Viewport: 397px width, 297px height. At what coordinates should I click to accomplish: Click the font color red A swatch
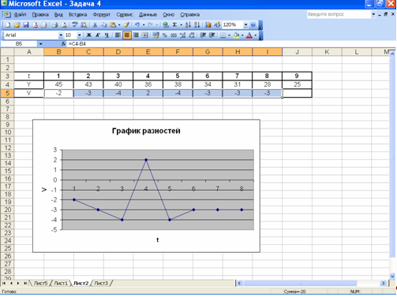pos(249,35)
